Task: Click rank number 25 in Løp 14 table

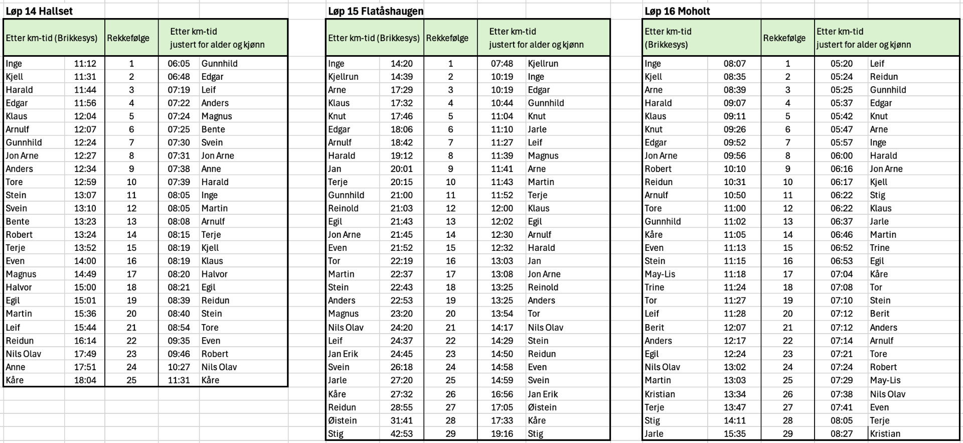Action: click(x=131, y=380)
